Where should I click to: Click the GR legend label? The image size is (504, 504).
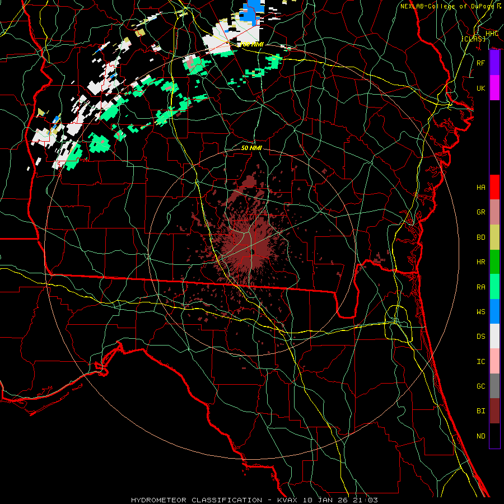(x=481, y=212)
